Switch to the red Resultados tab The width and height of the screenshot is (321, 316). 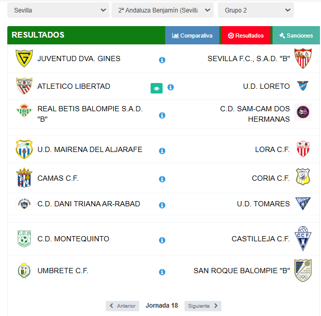tap(245, 36)
